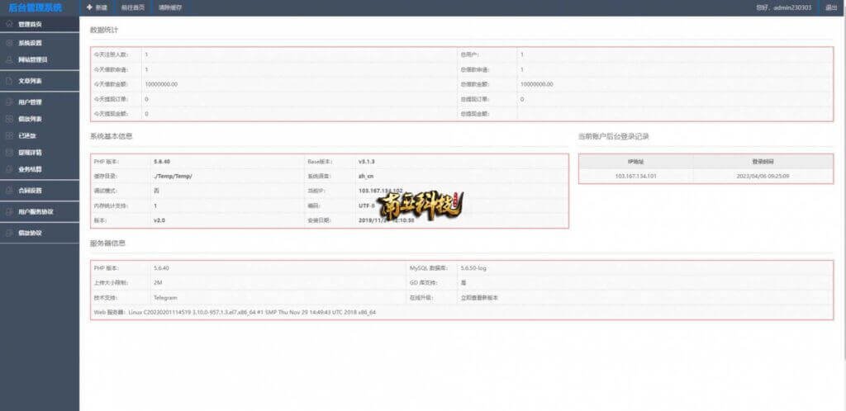Click the icon next to 已还款

pos(9,135)
